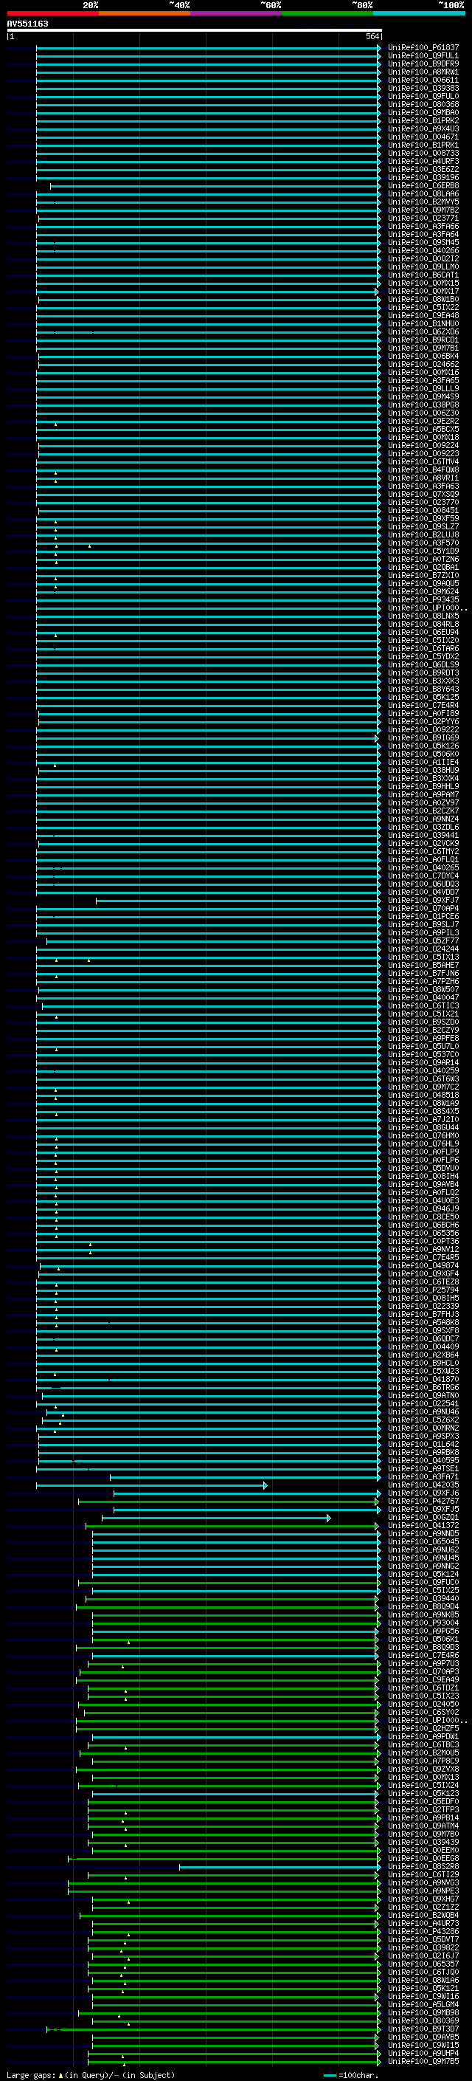Open hit UniRef100_O65045

(x=423, y=1541)
